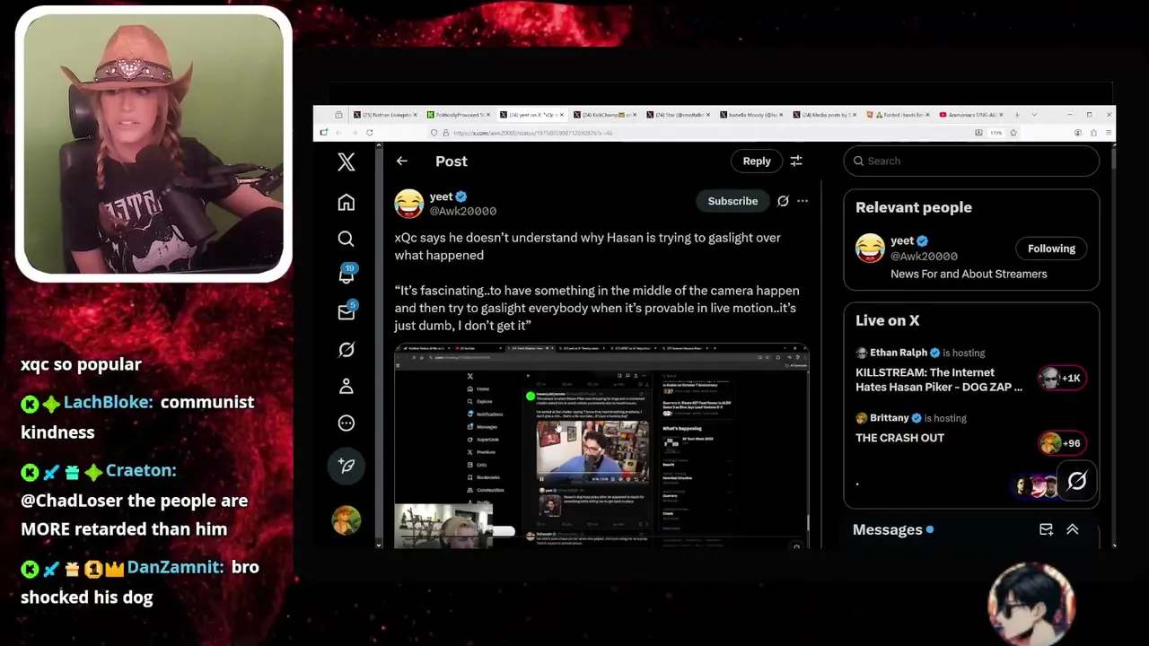
Task: Click the X Search input field
Action: pyautogui.click(x=971, y=161)
